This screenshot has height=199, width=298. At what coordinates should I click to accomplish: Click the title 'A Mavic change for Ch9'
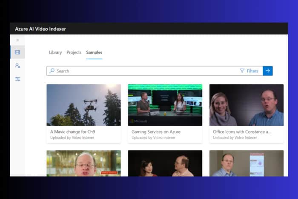pos(73,132)
